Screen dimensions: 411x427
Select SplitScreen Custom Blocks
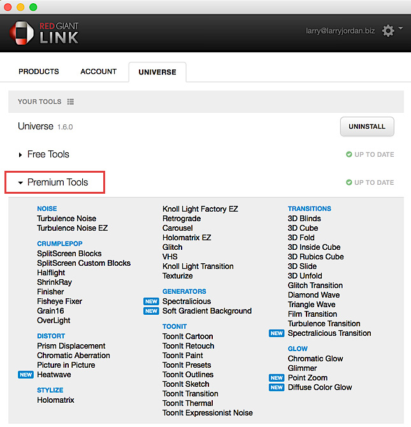84,263
